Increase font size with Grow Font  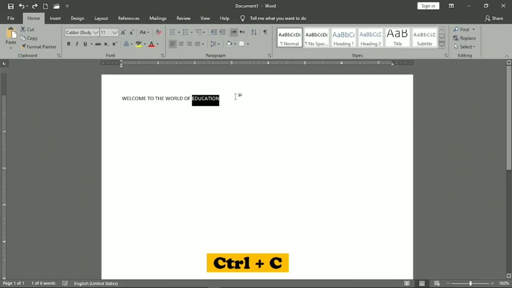(x=123, y=32)
